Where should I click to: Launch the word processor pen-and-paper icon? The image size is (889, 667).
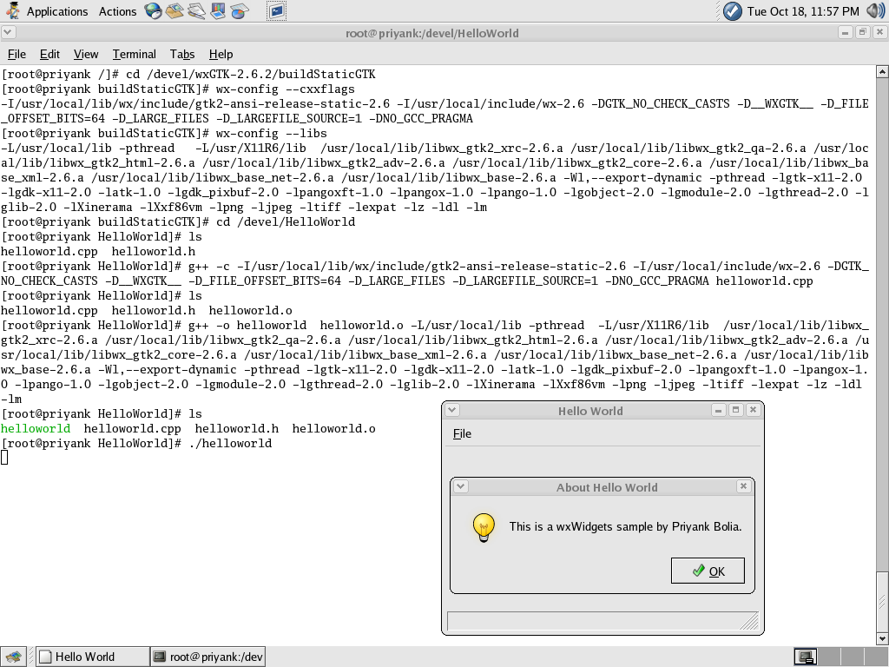pyautogui.click(x=196, y=10)
